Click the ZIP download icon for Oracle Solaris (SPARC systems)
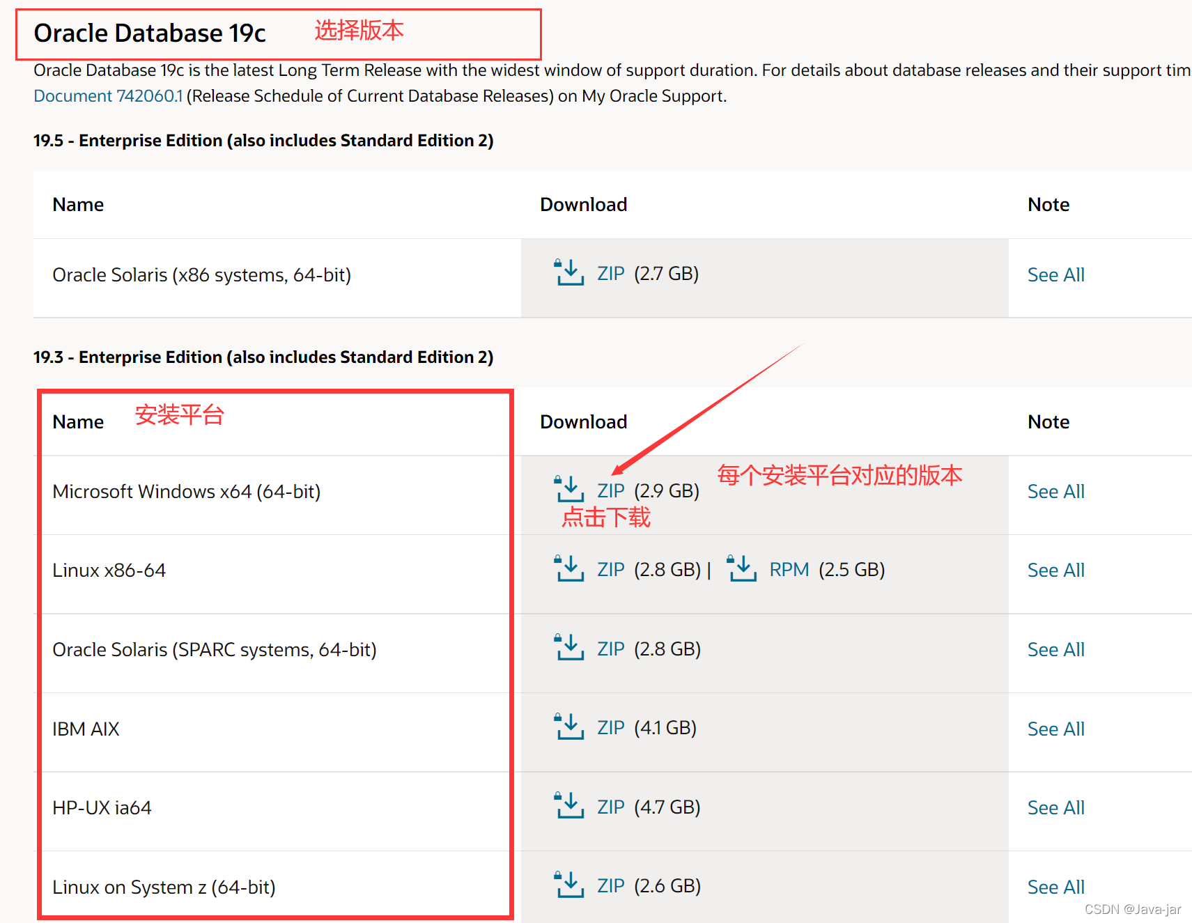 [x=569, y=648]
